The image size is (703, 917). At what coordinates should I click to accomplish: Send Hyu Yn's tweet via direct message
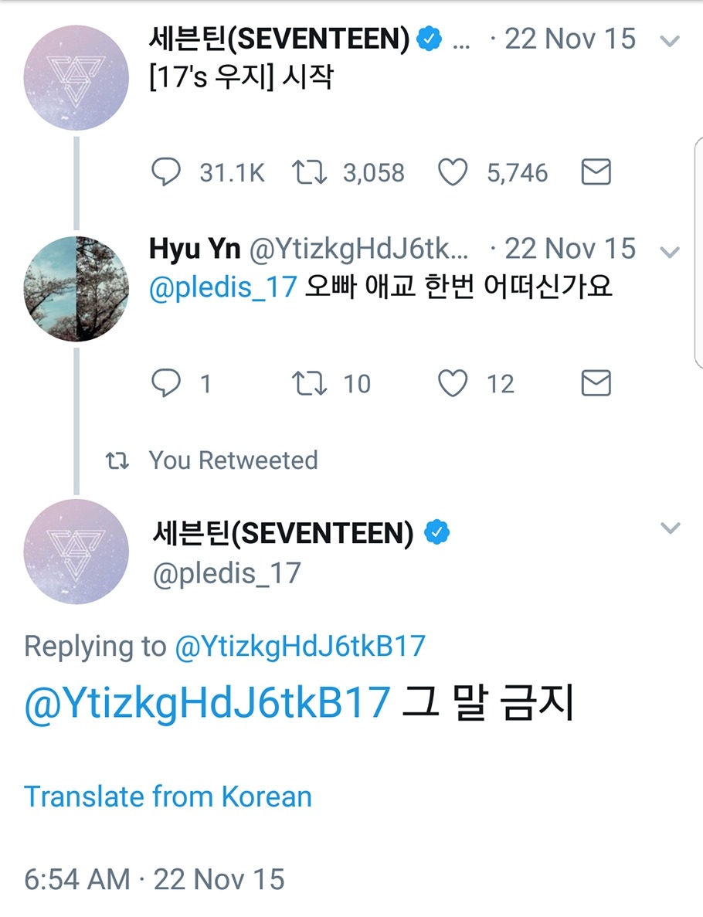pyautogui.click(x=596, y=383)
